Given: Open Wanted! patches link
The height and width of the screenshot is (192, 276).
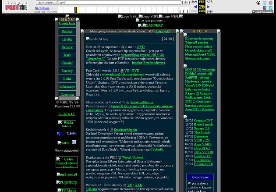Looking at the screenshot, I should pos(197,43).
